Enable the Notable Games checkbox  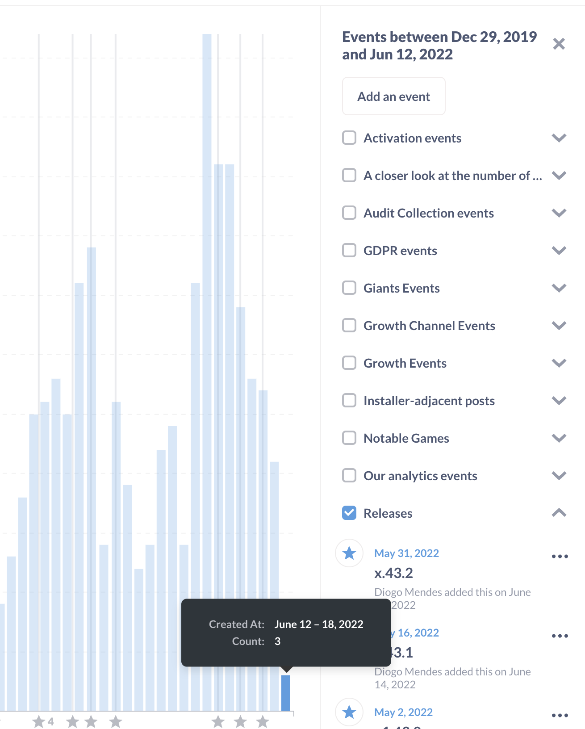(x=349, y=438)
